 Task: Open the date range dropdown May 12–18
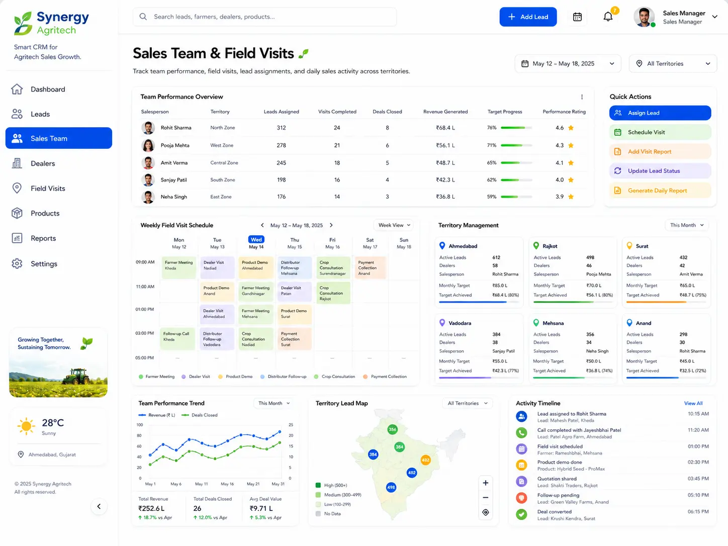pos(568,64)
